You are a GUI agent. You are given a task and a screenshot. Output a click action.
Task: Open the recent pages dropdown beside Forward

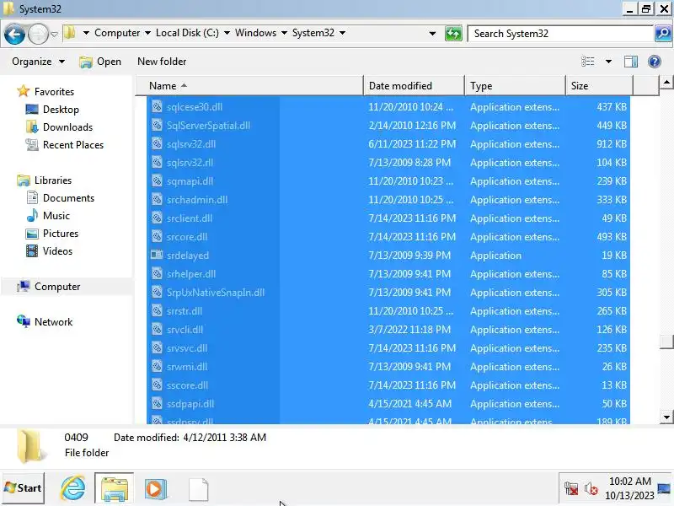tap(54, 34)
